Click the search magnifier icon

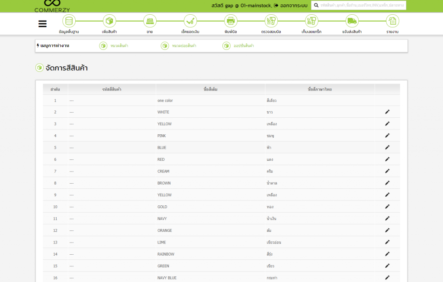316,5
